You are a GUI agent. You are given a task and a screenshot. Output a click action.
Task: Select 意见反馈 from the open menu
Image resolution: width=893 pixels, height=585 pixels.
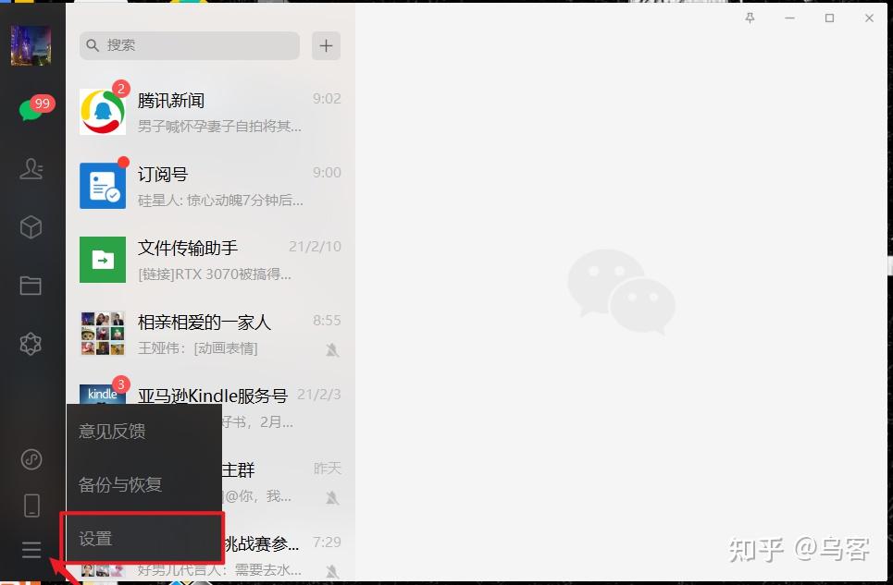pos(111,431)
